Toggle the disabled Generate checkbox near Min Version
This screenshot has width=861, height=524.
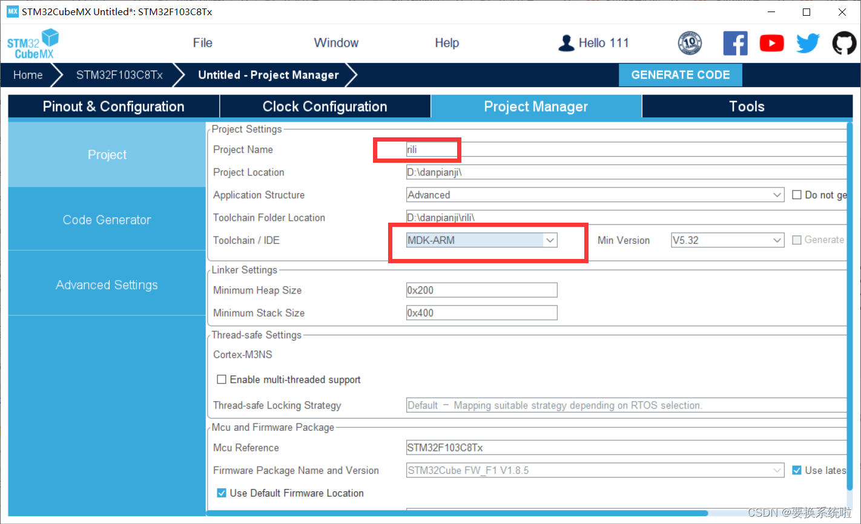tap(797, 240)
